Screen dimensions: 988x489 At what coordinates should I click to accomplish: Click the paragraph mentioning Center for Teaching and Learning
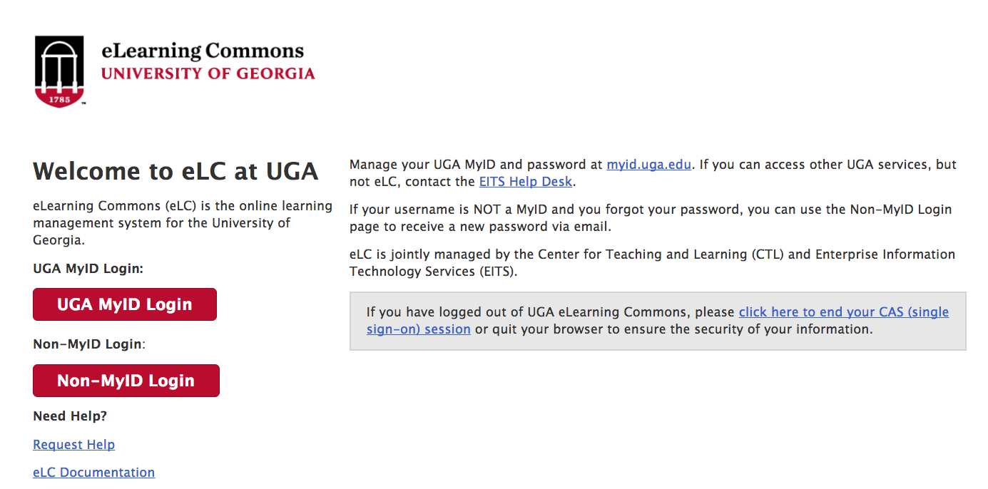(x=652, y=263)
